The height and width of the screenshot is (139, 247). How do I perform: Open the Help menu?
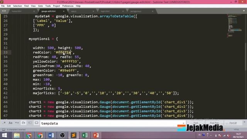78,6
